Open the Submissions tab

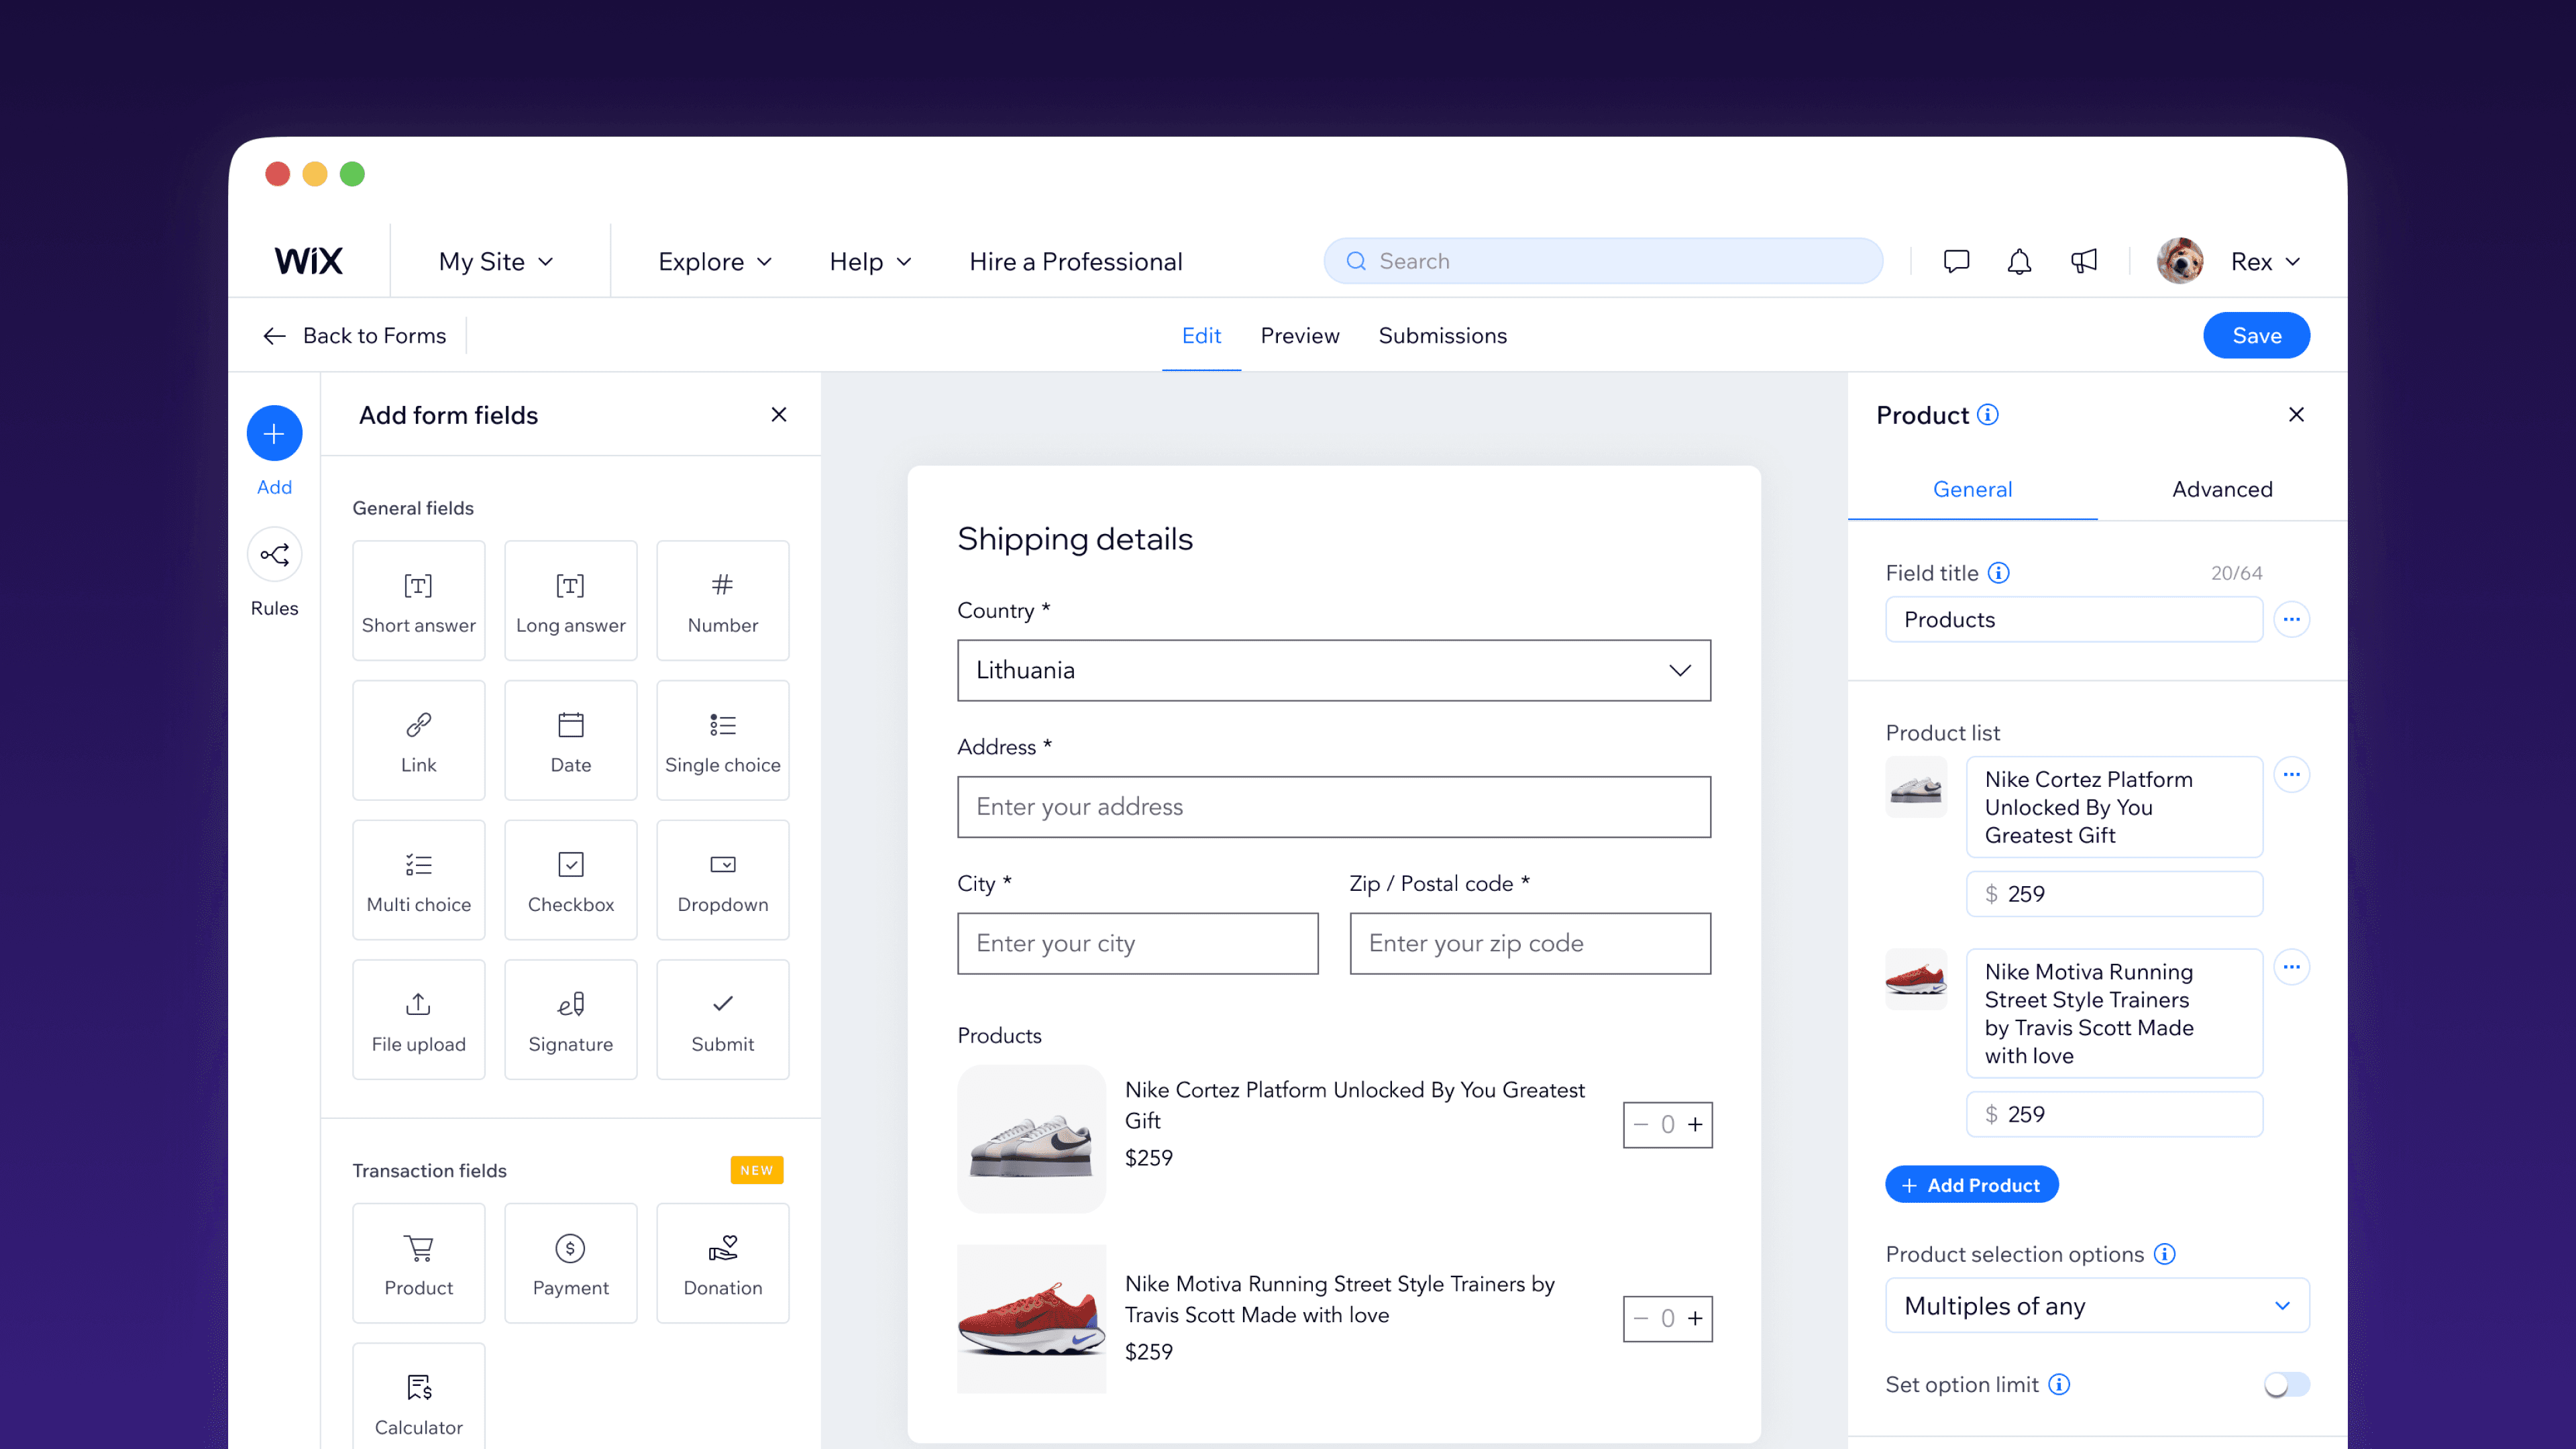pyautogui.click(x=1442, y=335)
